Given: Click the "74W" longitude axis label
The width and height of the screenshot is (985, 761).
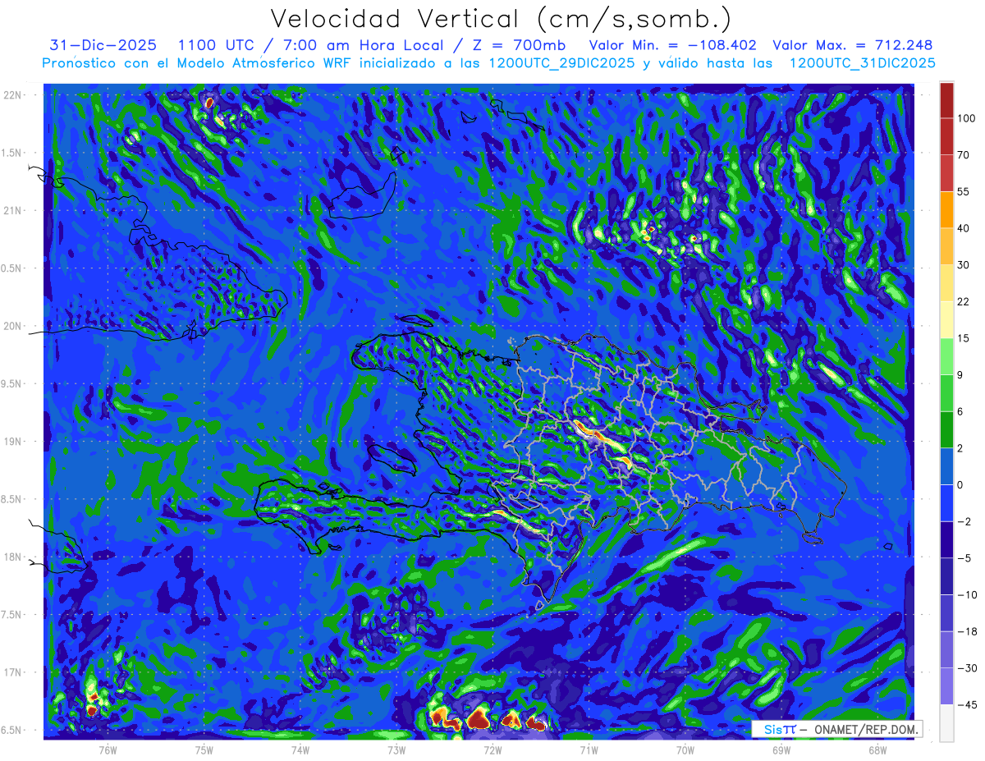Looking at the screenshot, I should (300, 750).
